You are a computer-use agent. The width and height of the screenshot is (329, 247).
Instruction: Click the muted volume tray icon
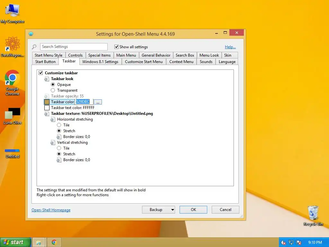coord(283,242)
